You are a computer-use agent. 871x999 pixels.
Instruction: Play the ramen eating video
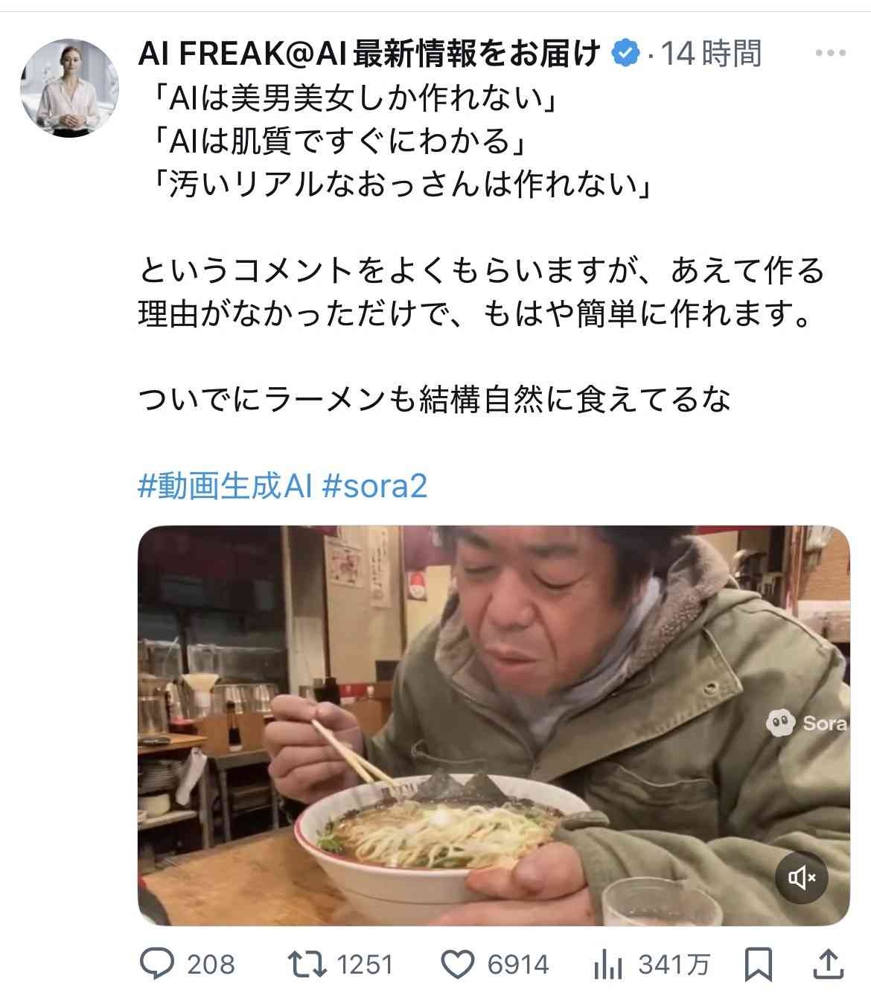coord(494,726)
